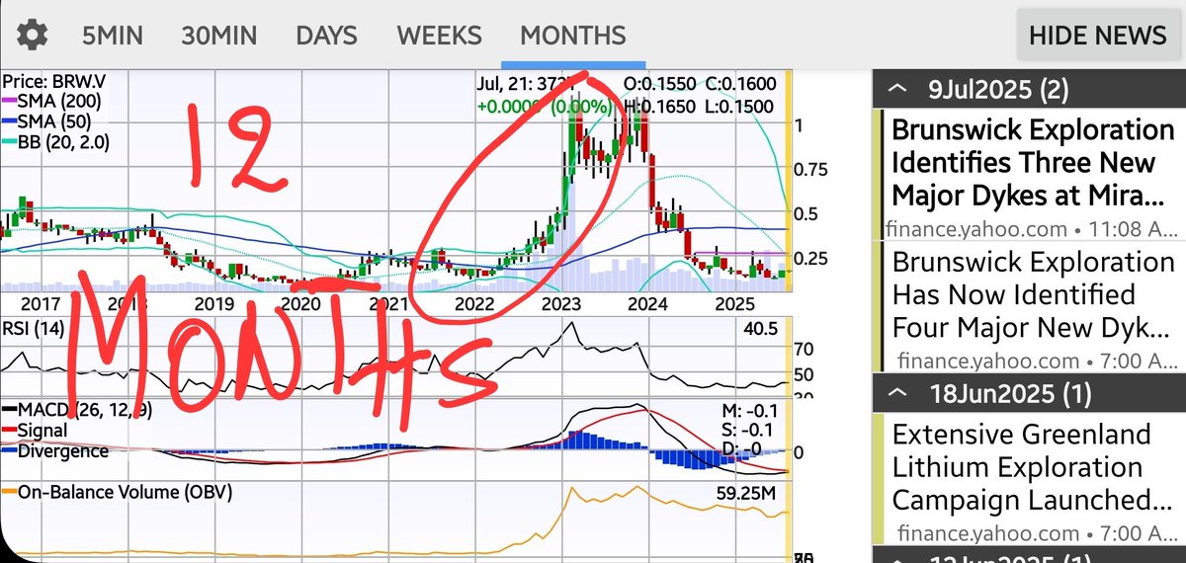Switch to the 5MIN timeframe tab
This screenshot has width=1186, height=563.
coord(113,37)
